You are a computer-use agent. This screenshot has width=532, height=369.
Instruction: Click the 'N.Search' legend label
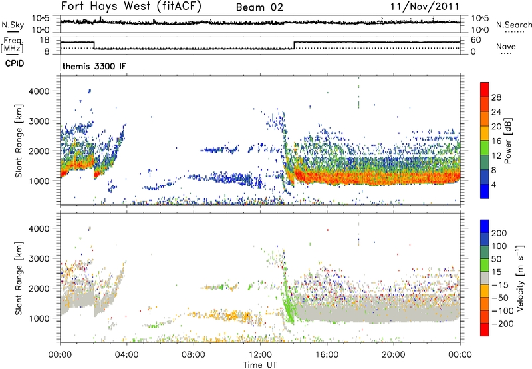click(x=513, y=25)
